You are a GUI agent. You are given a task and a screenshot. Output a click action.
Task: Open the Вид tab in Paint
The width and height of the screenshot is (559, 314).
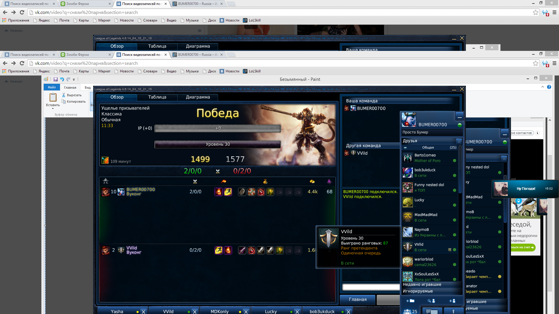88,87
